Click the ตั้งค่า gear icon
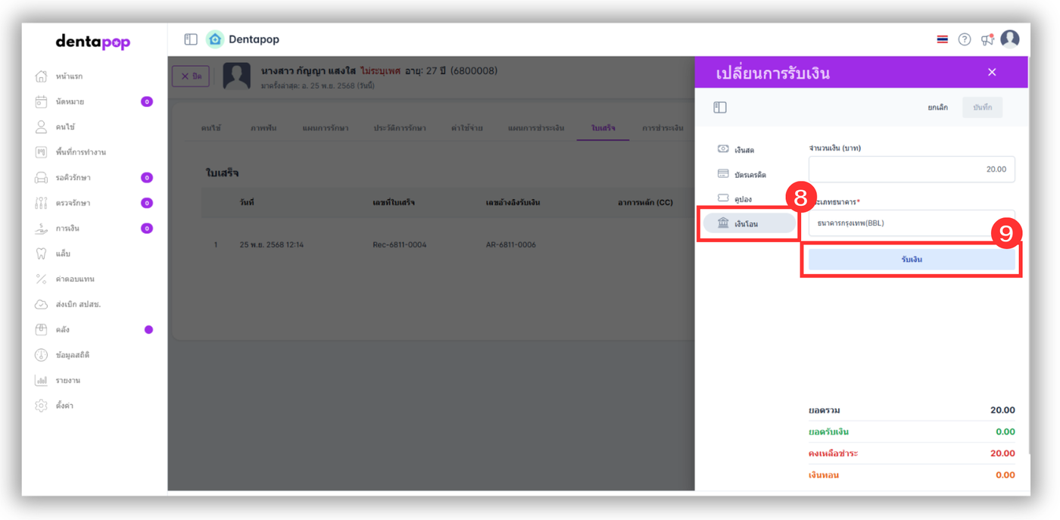1060x520 pixels. pyautogui.click(x=41, y=406)
